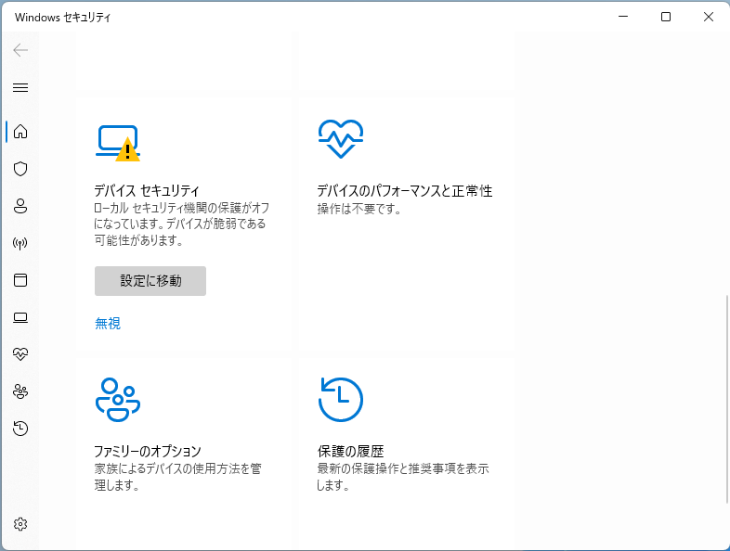Click the 設定に移動 button

click(150, 281)
